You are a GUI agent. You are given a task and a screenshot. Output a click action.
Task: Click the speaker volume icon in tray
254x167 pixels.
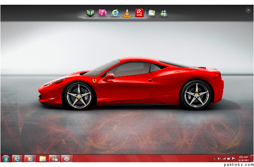(x=219, y=159)
